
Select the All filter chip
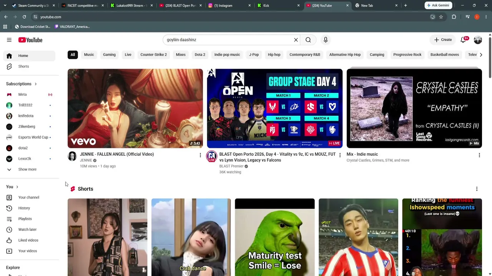[73, 55]
